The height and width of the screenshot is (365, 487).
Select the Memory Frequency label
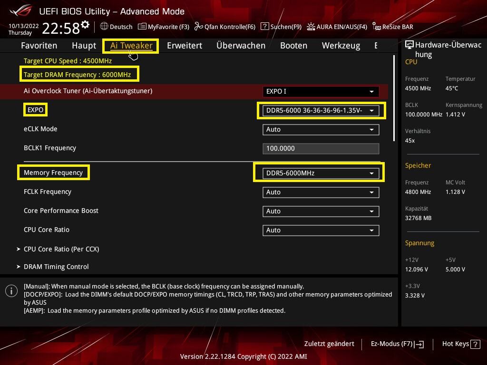[53, 173]
